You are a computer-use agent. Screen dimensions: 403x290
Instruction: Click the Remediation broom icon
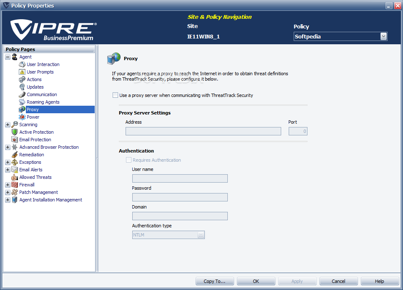pyautogui.click(x=15, y=155)
